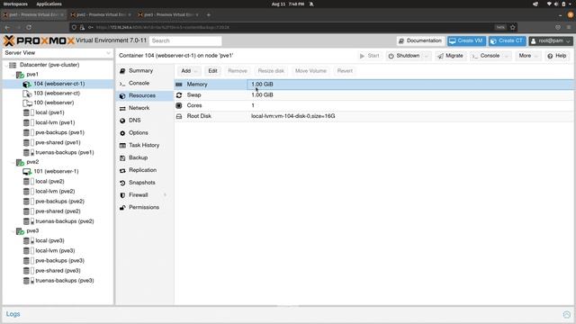The height and width of the screenshot is (324, 576).
Task: Collapse the pve3 node expander
Action: click(x=13, y=231)
